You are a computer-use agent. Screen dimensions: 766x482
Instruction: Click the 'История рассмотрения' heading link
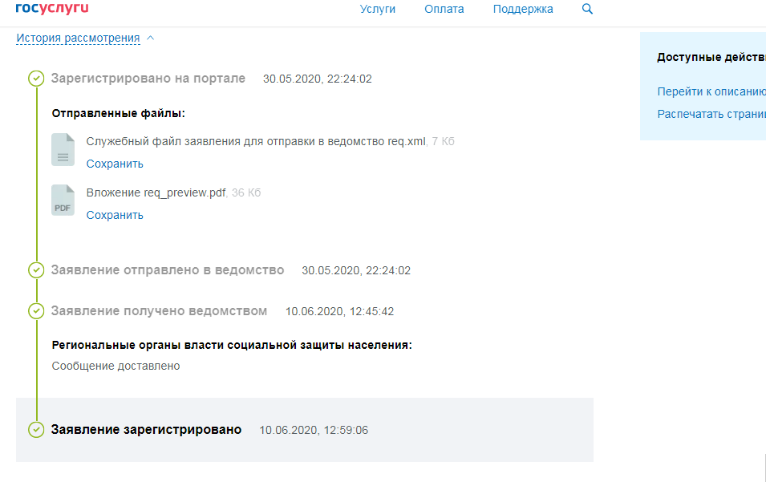coord(79,37)
